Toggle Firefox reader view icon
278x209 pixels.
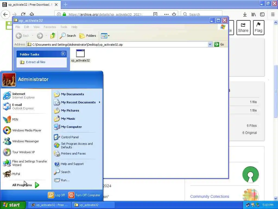[x=155, y=14]
